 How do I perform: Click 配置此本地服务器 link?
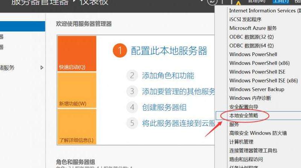[x=169, y=51]
